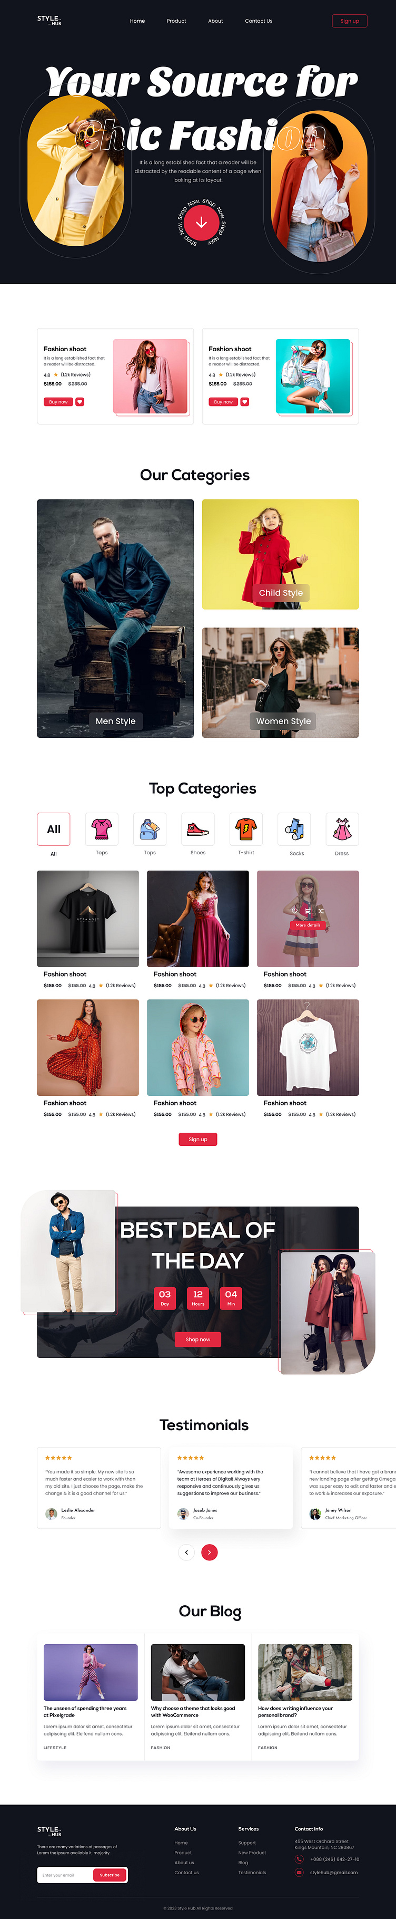Pick the Socks category icon
Viewport: 396px width, 1919px height.
(294, 829)
